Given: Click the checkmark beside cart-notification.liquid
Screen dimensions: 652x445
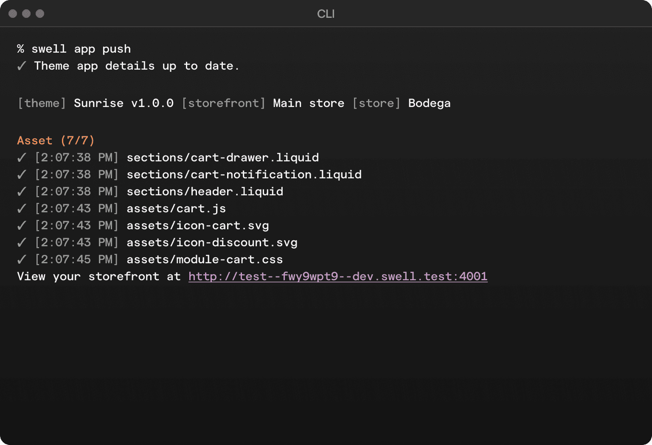Looking at the screenshot, I should (22, 175).
